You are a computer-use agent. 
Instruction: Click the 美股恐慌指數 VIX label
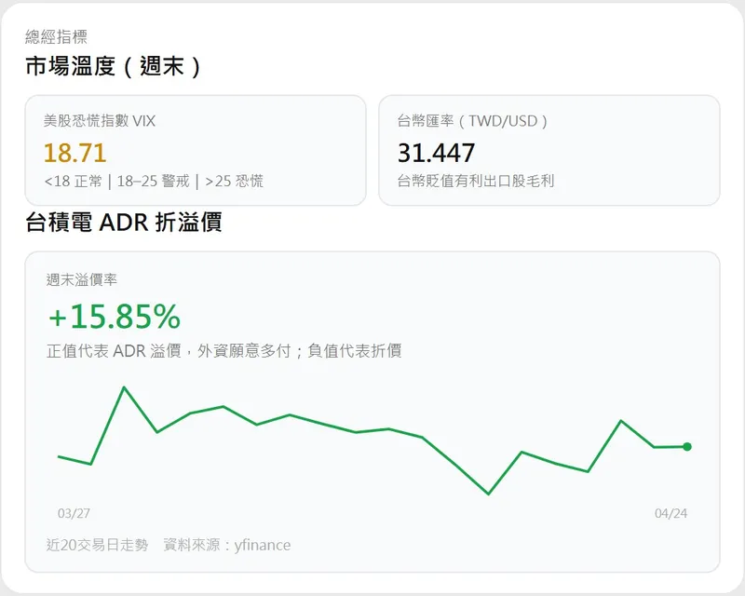(x=100, y=121)
